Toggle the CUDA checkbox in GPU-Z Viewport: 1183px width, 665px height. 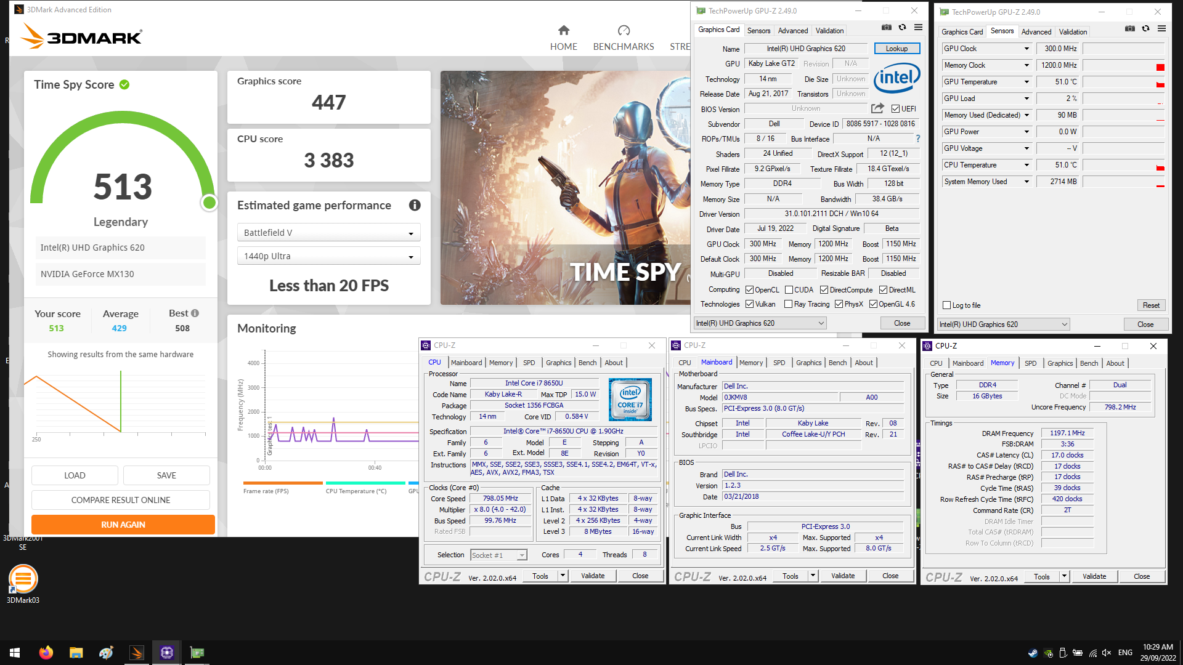(789, 290)
